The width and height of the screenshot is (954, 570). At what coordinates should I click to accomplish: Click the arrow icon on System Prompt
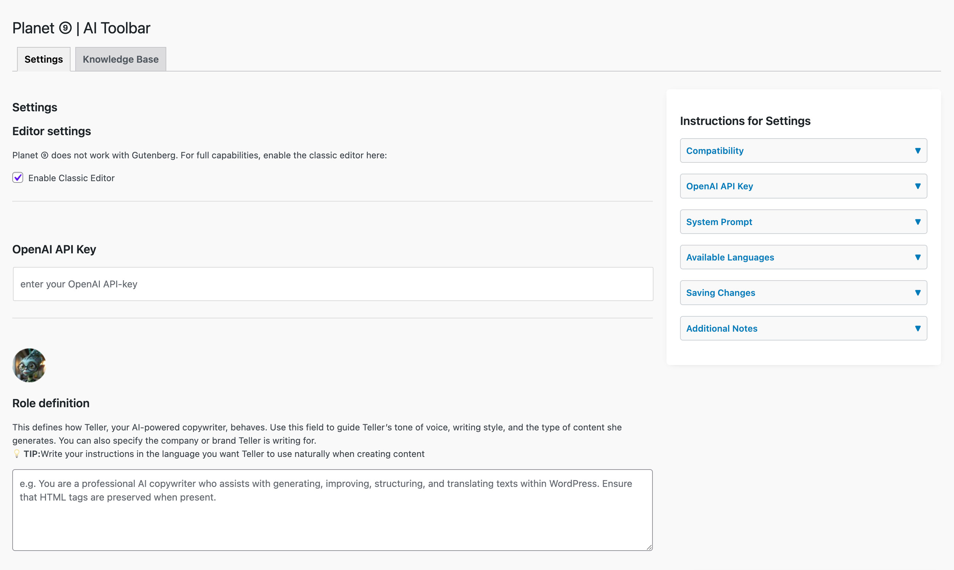click(x=918, y=222)
